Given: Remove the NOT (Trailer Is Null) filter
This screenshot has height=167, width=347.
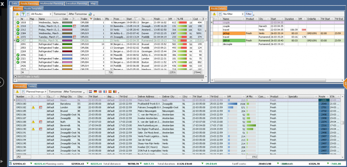Looking at the screenshot, I should [15, 77].
